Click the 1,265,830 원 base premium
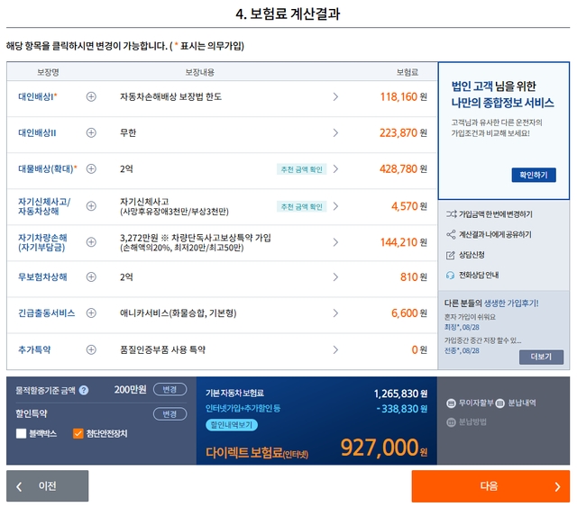Viewport: 577px width, 507px height. (x=400, y=394)
